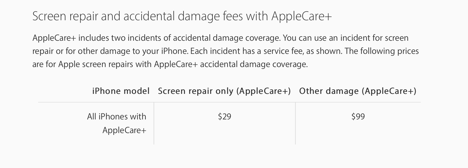The image size is (468, 168).
Task: Click 'AppleCare+' at the end of the heading
Action: 301,16
